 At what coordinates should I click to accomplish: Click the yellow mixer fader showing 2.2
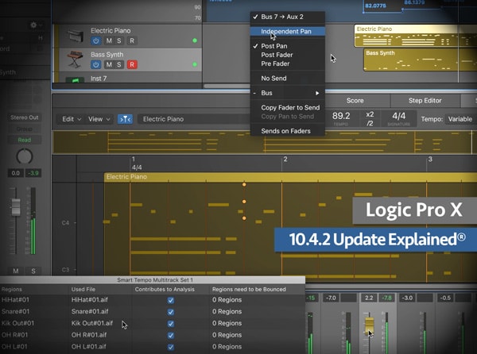370,325
